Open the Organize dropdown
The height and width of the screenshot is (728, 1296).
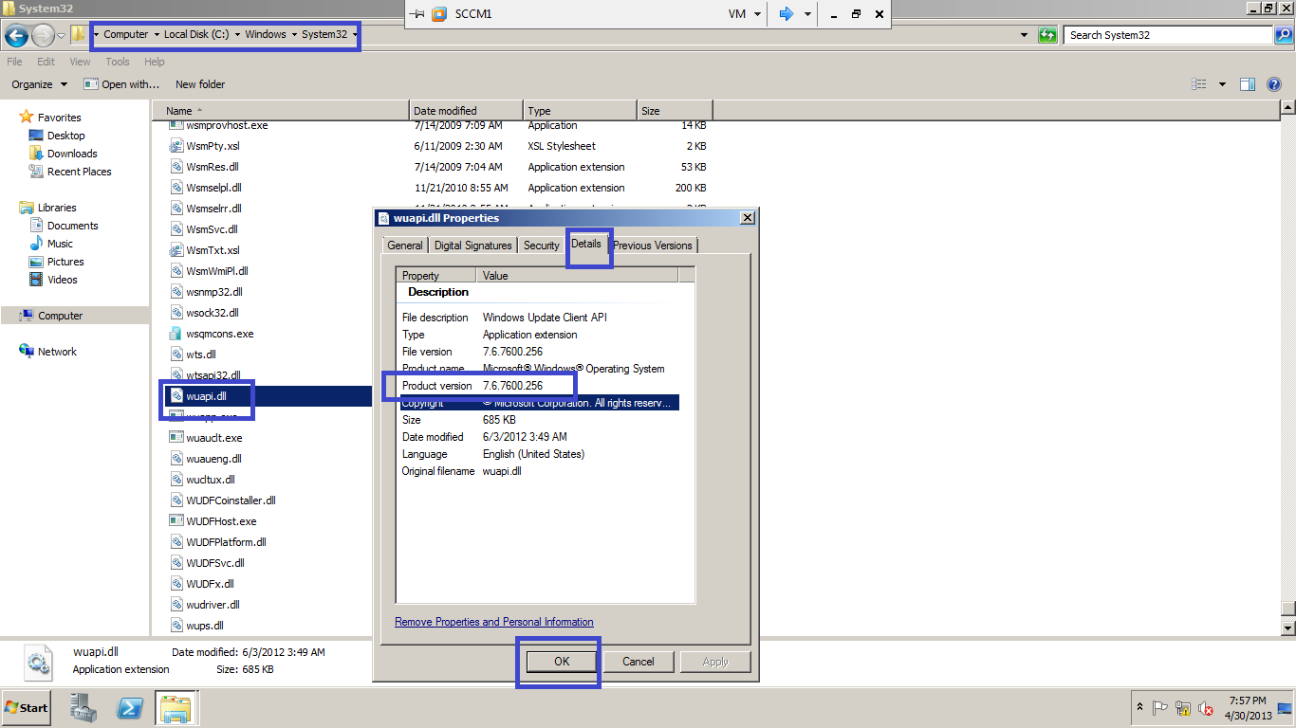(40, 84)
